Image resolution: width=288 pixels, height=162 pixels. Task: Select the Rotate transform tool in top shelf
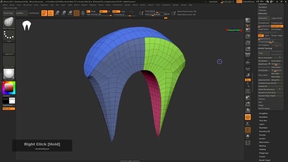point(70,13)
